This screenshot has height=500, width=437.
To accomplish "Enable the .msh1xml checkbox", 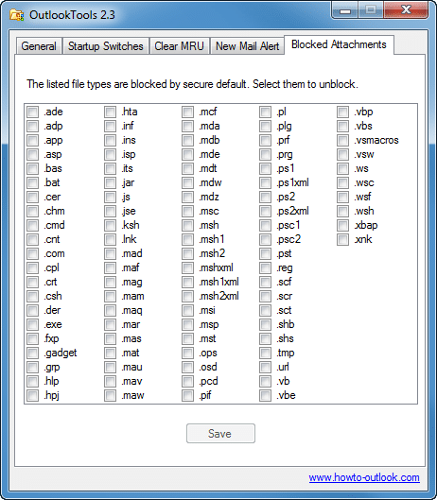I will (187, 282).
